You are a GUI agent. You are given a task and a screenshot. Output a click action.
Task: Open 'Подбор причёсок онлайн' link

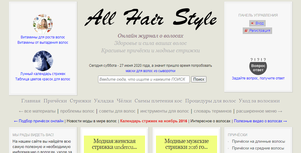click(39, 121)
